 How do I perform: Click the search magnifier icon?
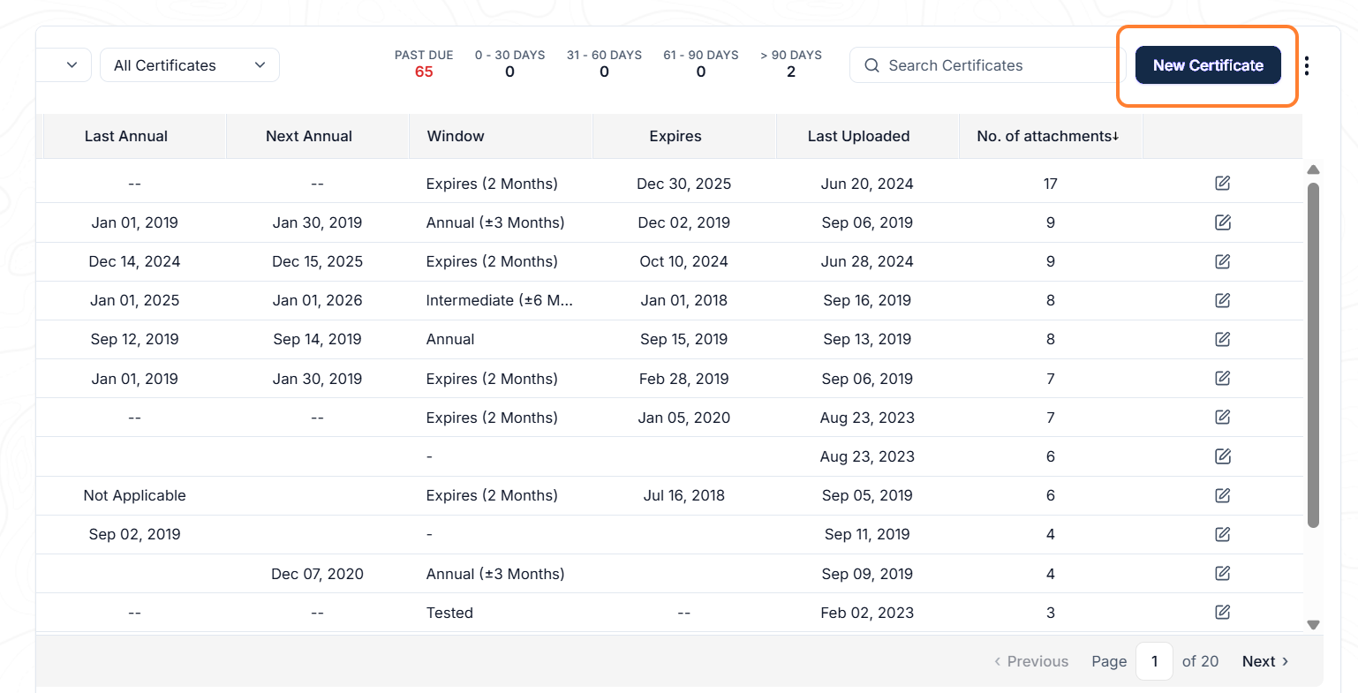pyautogui.click(x=871, y=65)
